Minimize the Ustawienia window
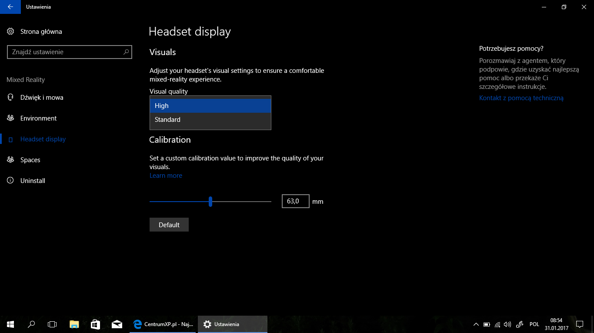The width and height of the screenshot is (594, 333). pos(544,7)
